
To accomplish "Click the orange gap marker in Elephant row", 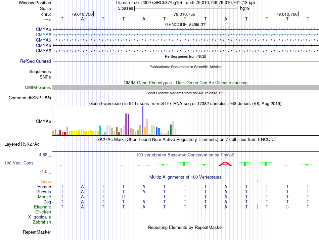I will (x=257, y=207).
